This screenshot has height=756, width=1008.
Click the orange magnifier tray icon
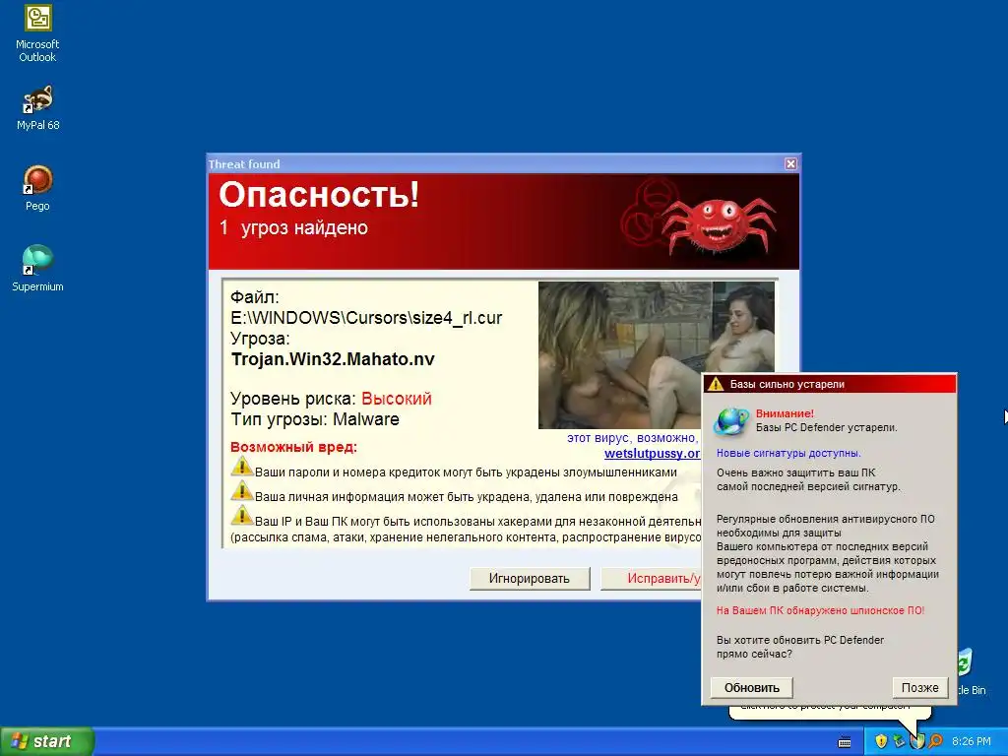point(935,741)
